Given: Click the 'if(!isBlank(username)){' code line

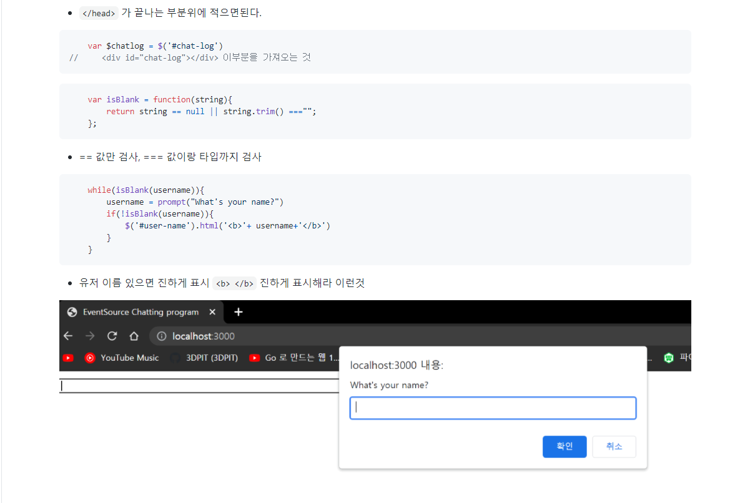Looking at the screenshot, I should [160, 213].
